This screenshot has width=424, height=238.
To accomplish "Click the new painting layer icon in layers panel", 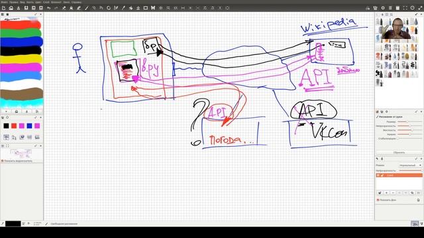I will [x=380, y=192].
